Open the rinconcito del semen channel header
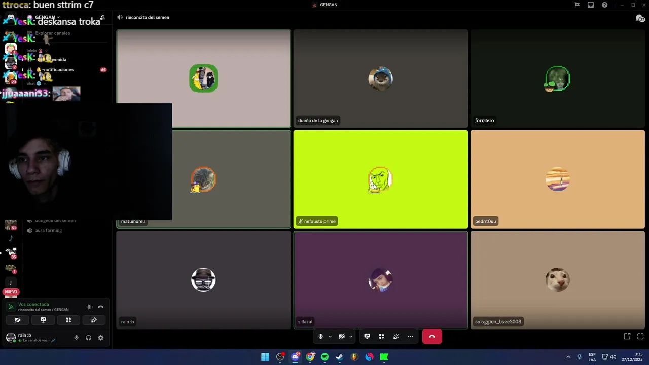Viewport: 649px width, 365px height. click(x=147, y=17)
